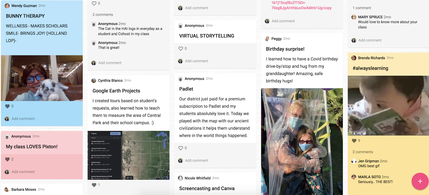Click heart with 9 likes on #alwayslearning
Screen dimensions: 429x195
pyautogui.click(x=354, y=141)
